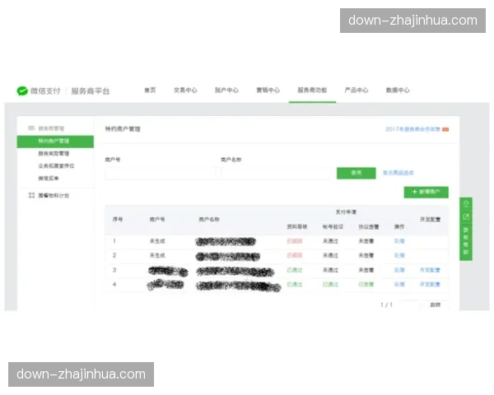Click 未生成 merchant number in row 1
The width and height of the screenshot is (494, 395).
click(x=157, y=241)
